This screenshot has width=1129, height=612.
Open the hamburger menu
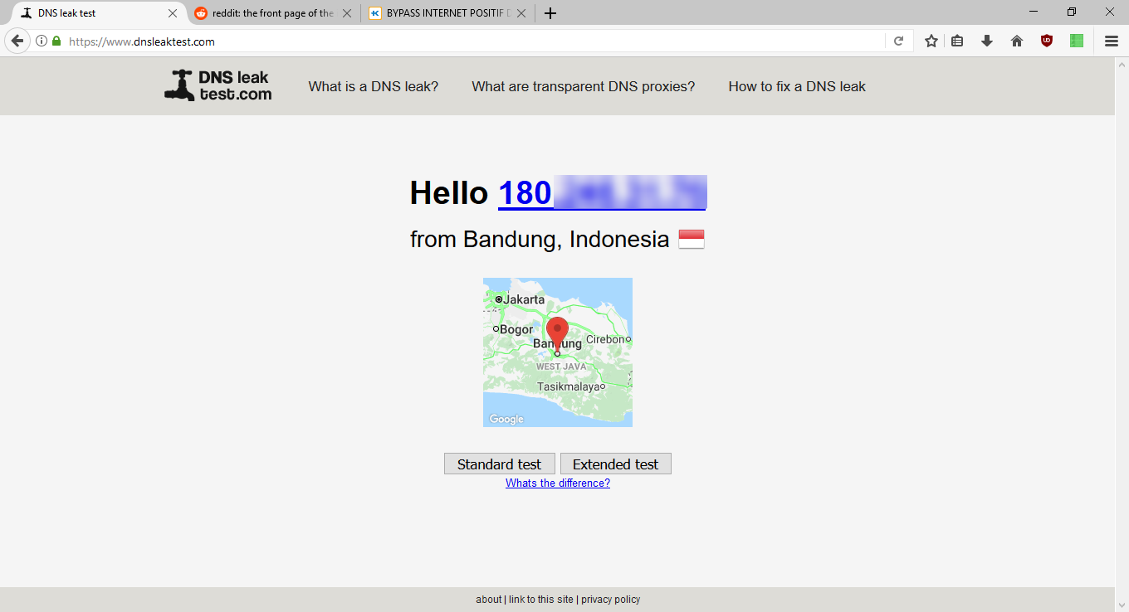1112,41
